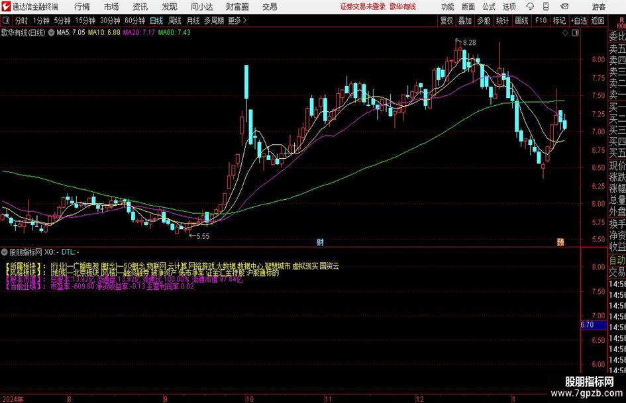Toggle the right panel icon above the chart

click(x=575, y=33)
